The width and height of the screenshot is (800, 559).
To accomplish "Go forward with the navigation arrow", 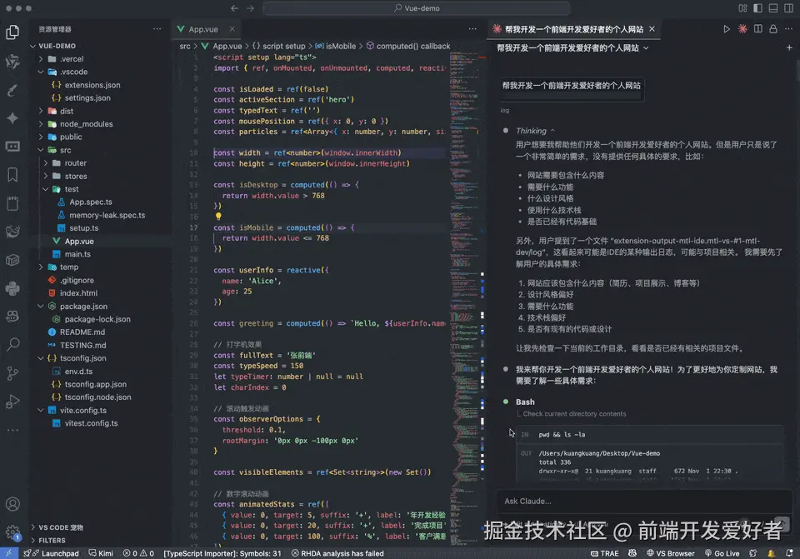I will [250, 8].
